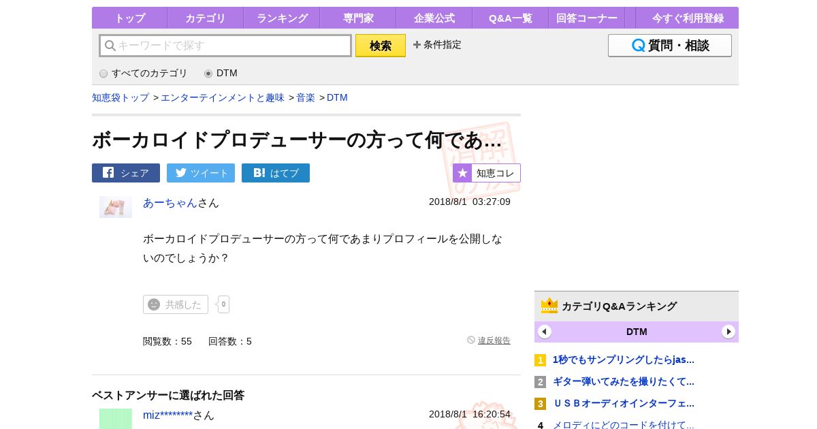817x429 pixels.
Task: Show previous category in ranking
Action: [545, 332]
